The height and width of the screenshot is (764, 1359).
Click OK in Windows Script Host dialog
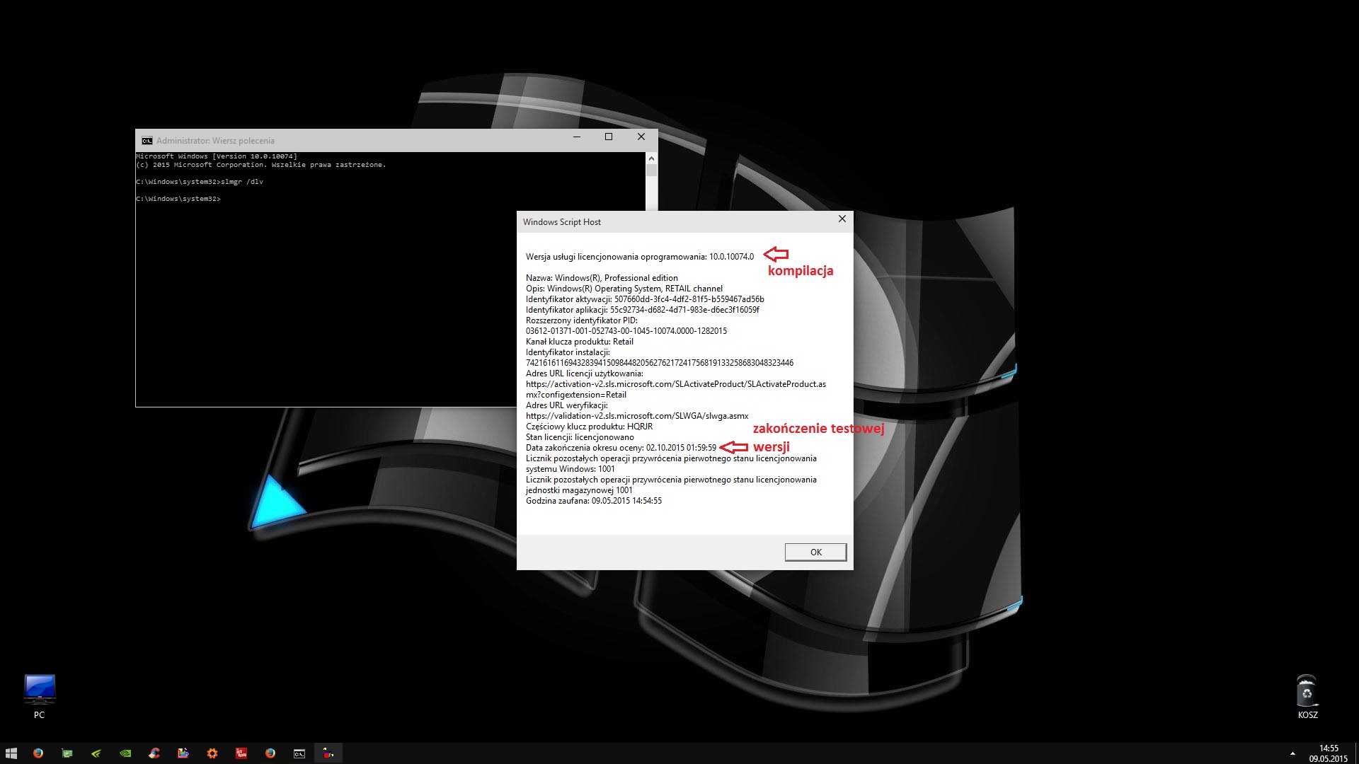tap(815, 552)
